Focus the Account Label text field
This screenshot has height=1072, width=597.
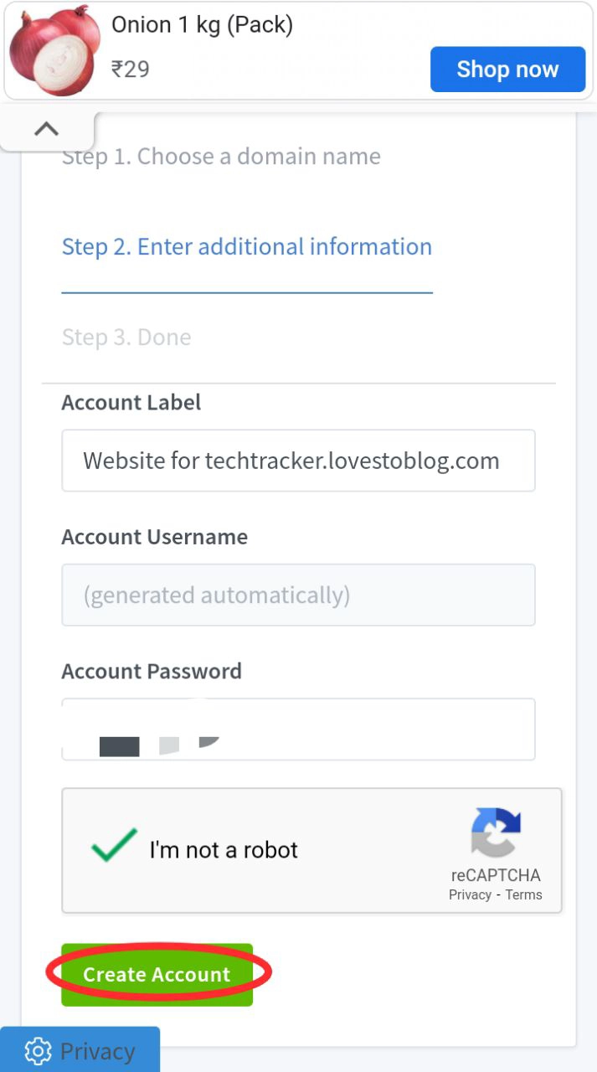tap(298, 461)
